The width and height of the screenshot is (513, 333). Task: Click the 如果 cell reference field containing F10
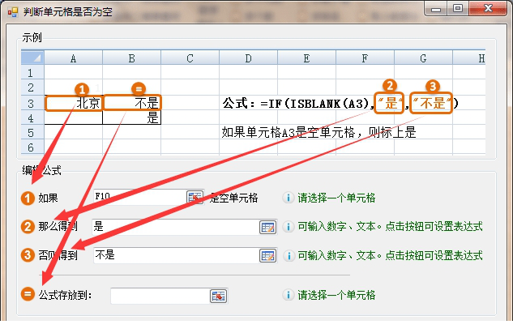click(139, 197)
